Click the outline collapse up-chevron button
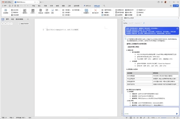The image size is (180, 119). 6,24
